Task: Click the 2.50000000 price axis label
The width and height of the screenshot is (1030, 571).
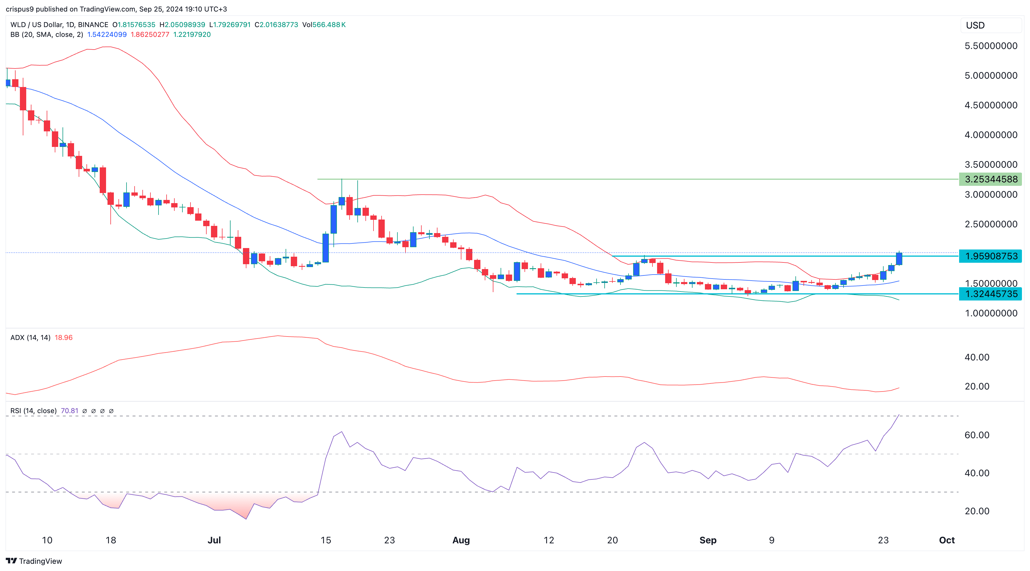Action: 991,224
